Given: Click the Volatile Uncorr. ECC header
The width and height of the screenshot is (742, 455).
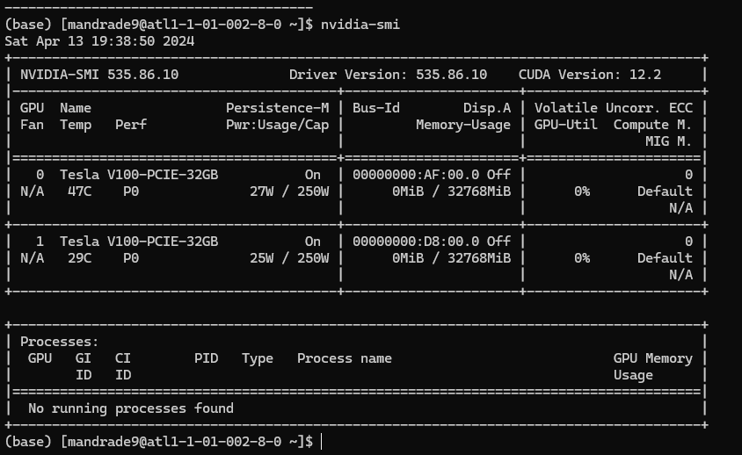Looking at the screenshot, I should tap(613, 108).
